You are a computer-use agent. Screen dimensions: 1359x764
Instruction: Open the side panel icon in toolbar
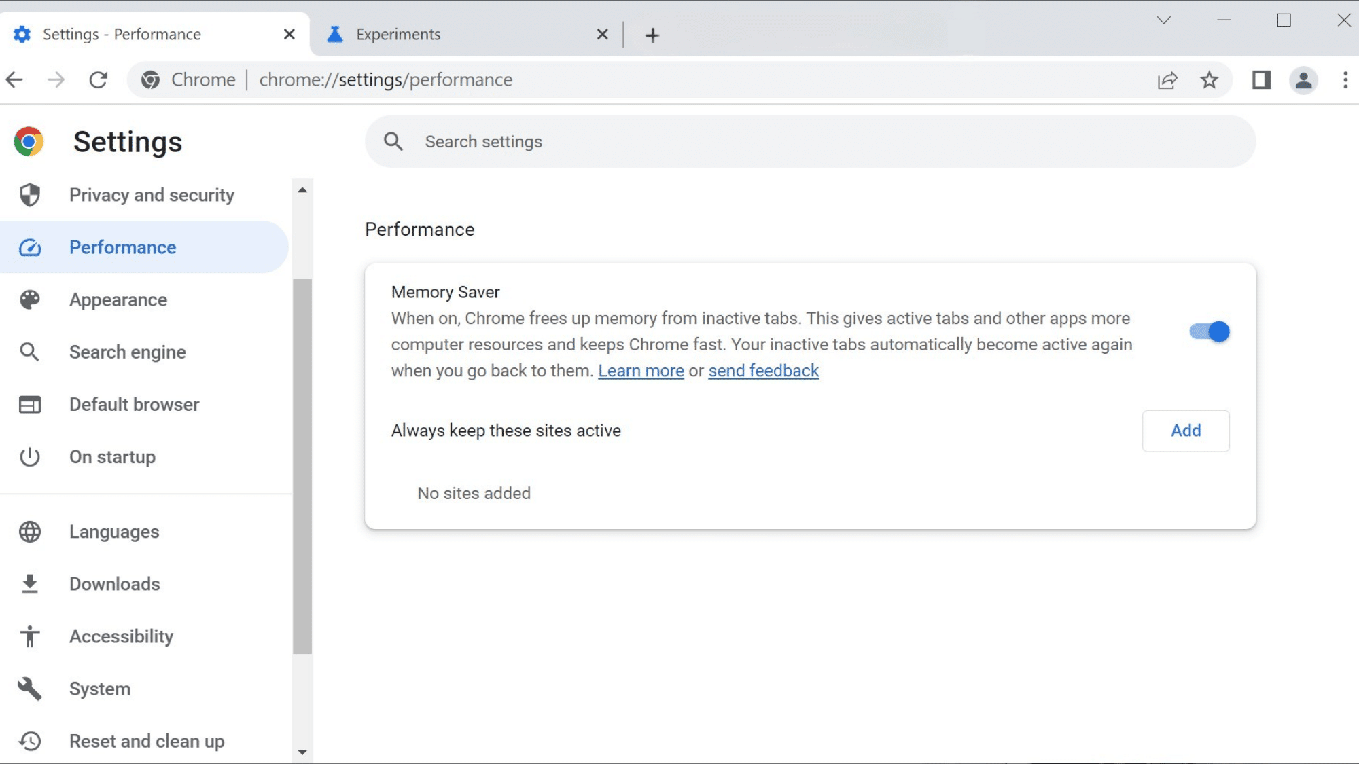pos(1261,79)
